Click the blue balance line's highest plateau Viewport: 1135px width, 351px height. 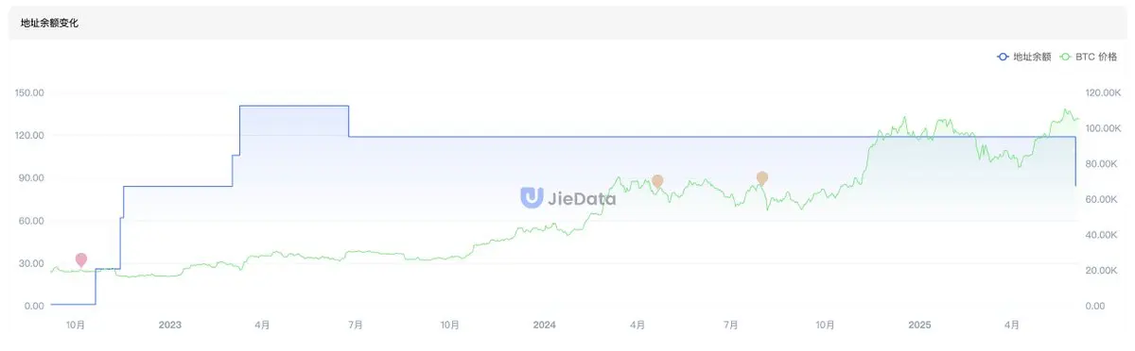(294, 106)
